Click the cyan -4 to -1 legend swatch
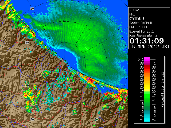Viewport: 171px width, 128px height. pos(147,120)
